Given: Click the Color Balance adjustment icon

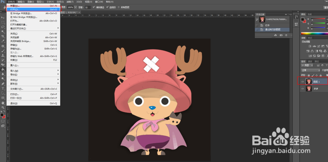Looking at the screenshot, I should pyautogui.click(x=312, y=51).
